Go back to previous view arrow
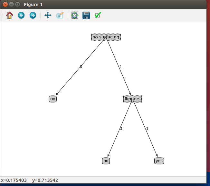This screenshot has height=186, width=210. click(x=21, y=15)
